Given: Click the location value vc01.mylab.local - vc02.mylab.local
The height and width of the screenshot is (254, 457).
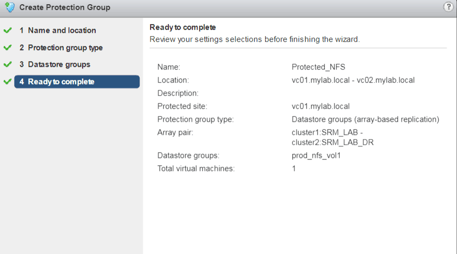Looking at the screenshot, I should 353,80.
